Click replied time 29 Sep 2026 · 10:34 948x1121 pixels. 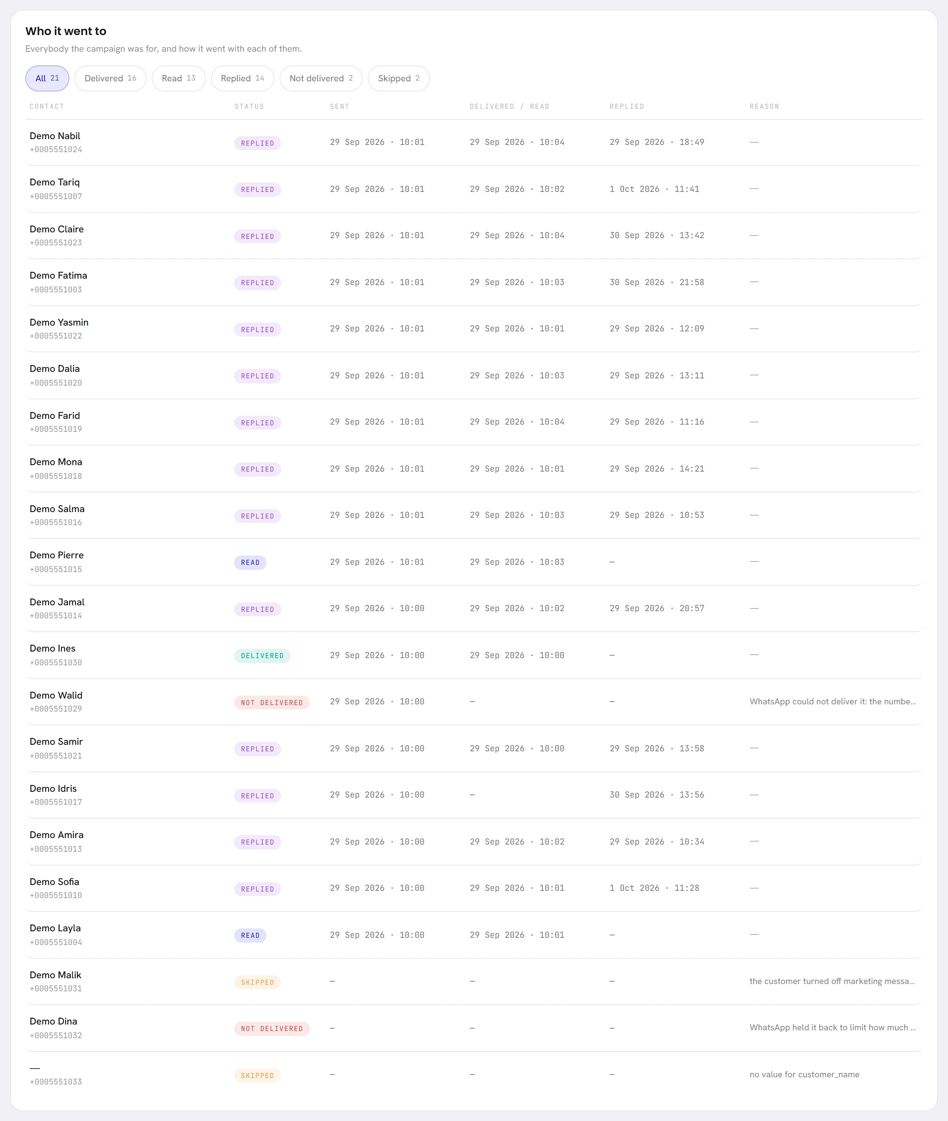[657, 842]
